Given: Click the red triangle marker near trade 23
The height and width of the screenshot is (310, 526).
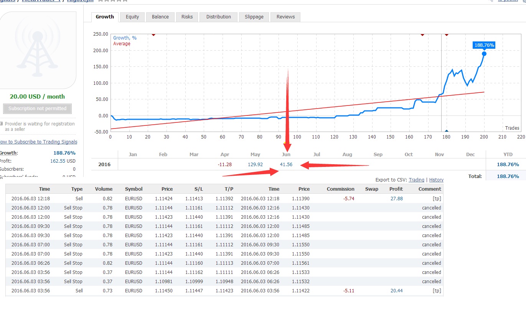Looking at the screenshot, I should [153, 35].
